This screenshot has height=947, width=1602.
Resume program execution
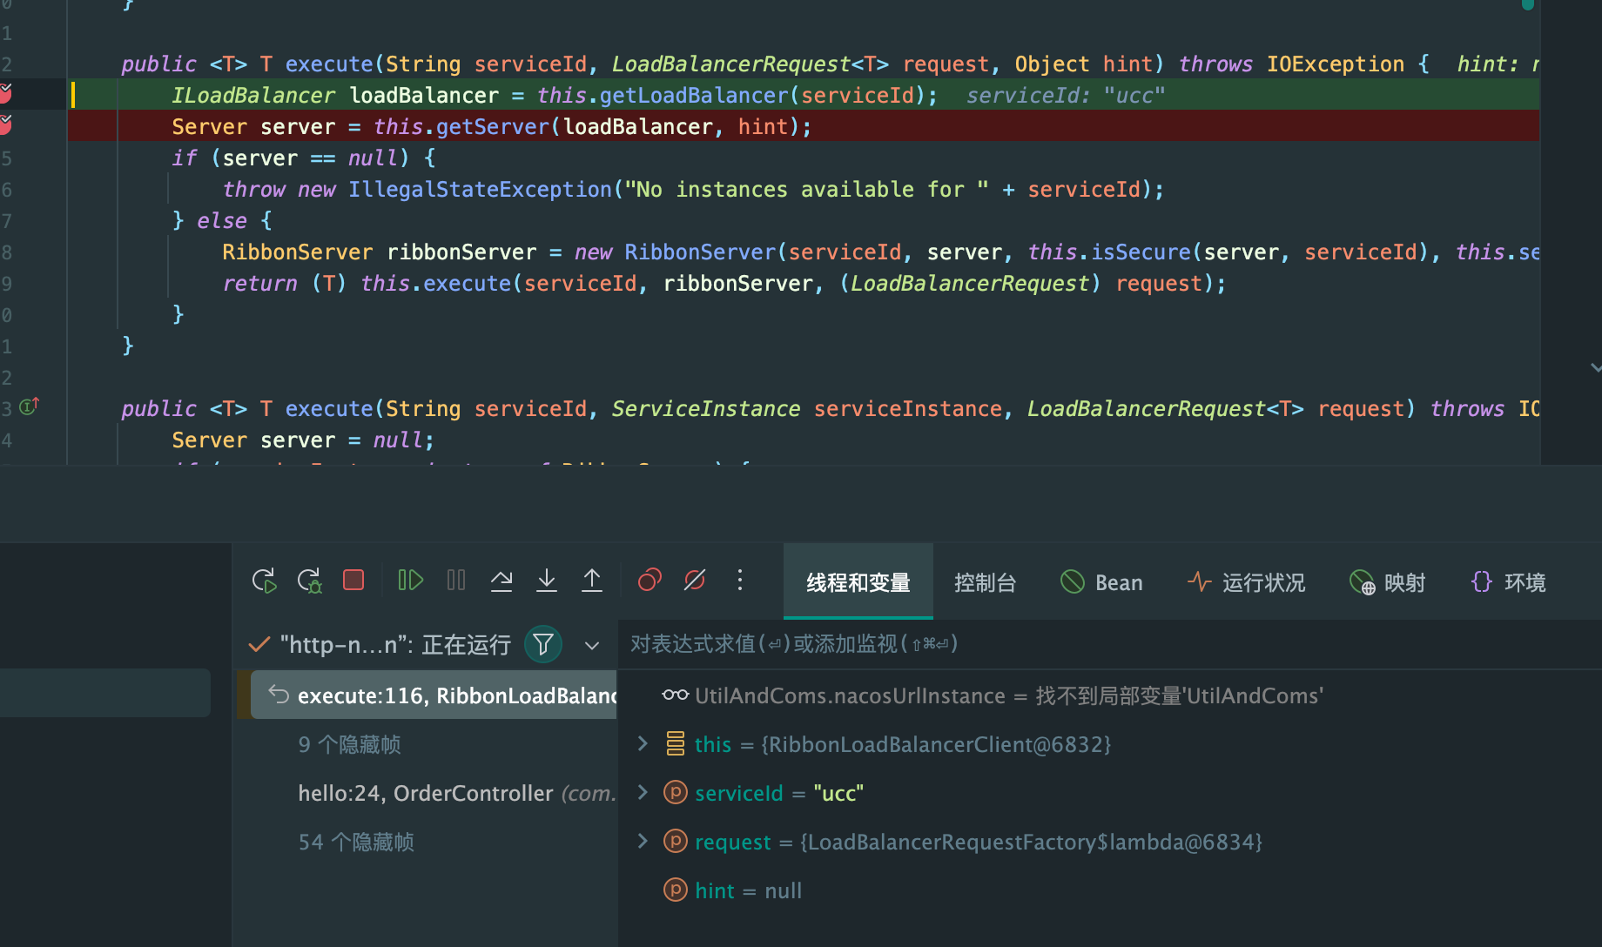[410, 580]
